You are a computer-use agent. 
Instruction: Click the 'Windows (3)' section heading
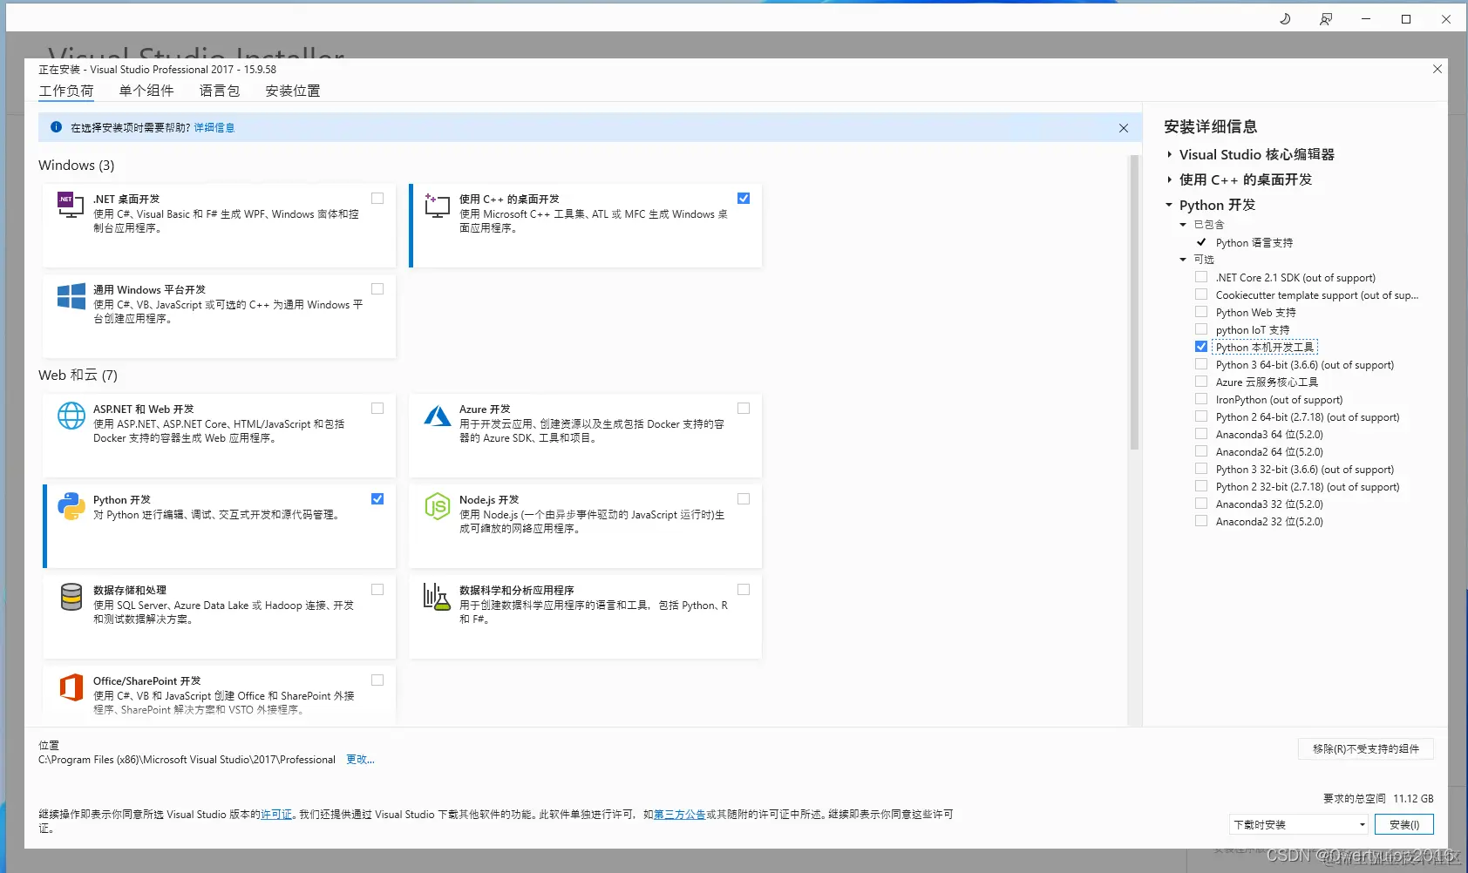[77, 166]
